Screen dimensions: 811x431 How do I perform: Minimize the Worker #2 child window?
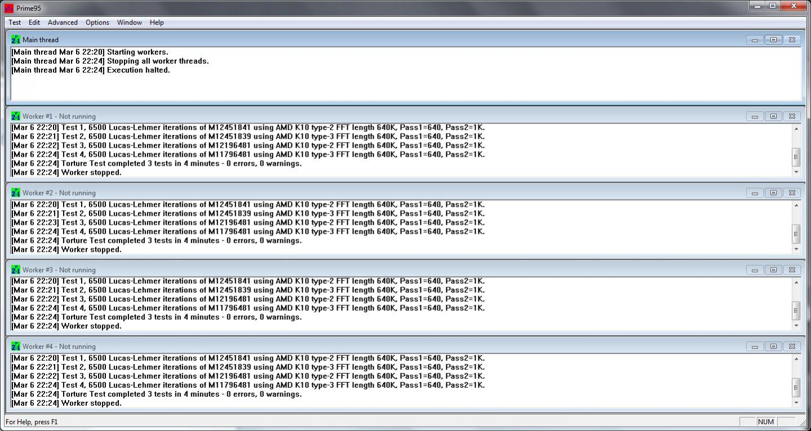pyautogui.click(x=755, y=193)
